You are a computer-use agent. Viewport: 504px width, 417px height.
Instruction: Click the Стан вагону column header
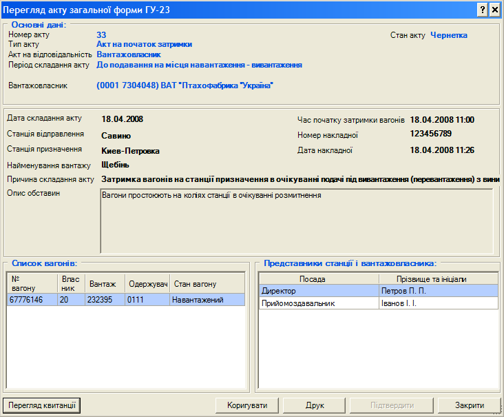[207, 283]
